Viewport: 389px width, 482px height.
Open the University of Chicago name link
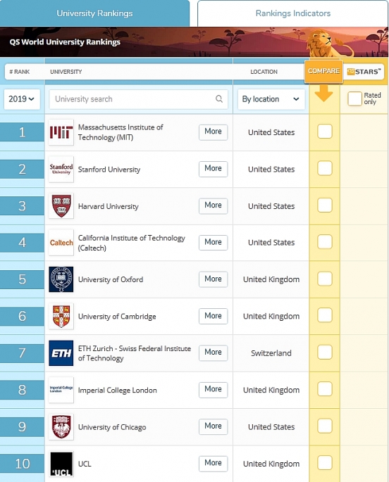112,427
